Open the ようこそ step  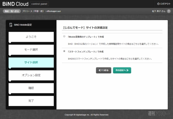click(x=31, y=37)
